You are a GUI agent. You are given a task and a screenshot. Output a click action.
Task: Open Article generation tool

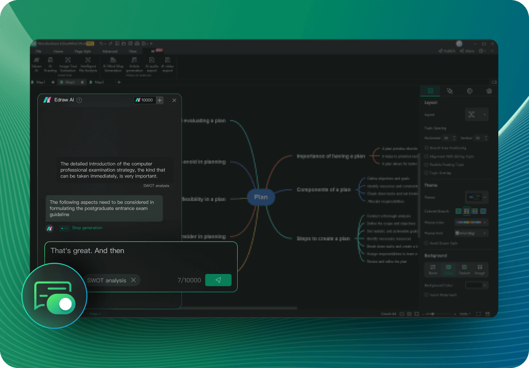click(x=134, y=64)
